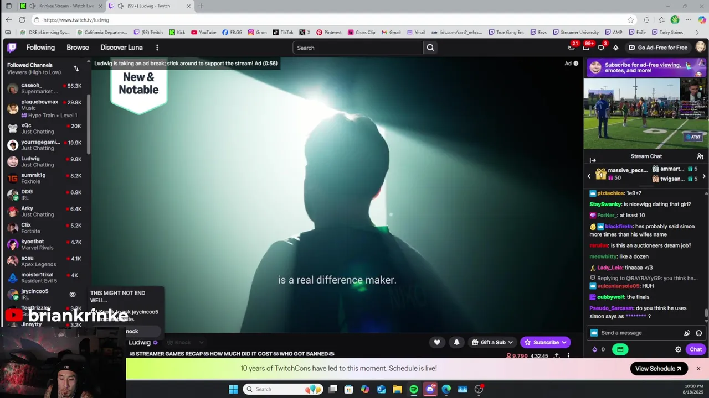The width and height of the screenshot is (709, 398).
Task: Click the Bits balance icon below chat
Action: pos(595,349)
